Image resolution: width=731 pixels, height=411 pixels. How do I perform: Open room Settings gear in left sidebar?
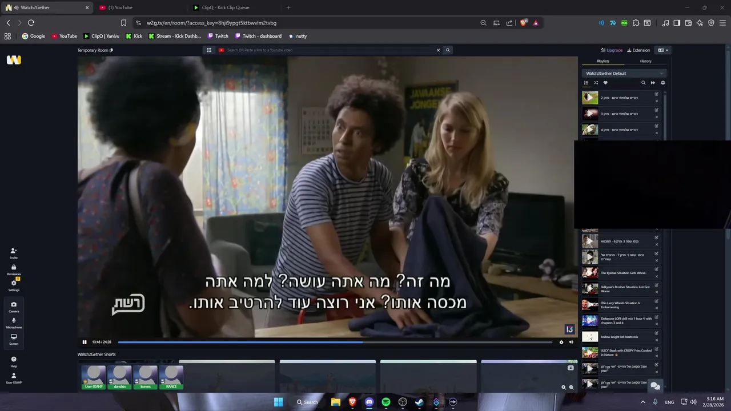click(x=14, y=283)
